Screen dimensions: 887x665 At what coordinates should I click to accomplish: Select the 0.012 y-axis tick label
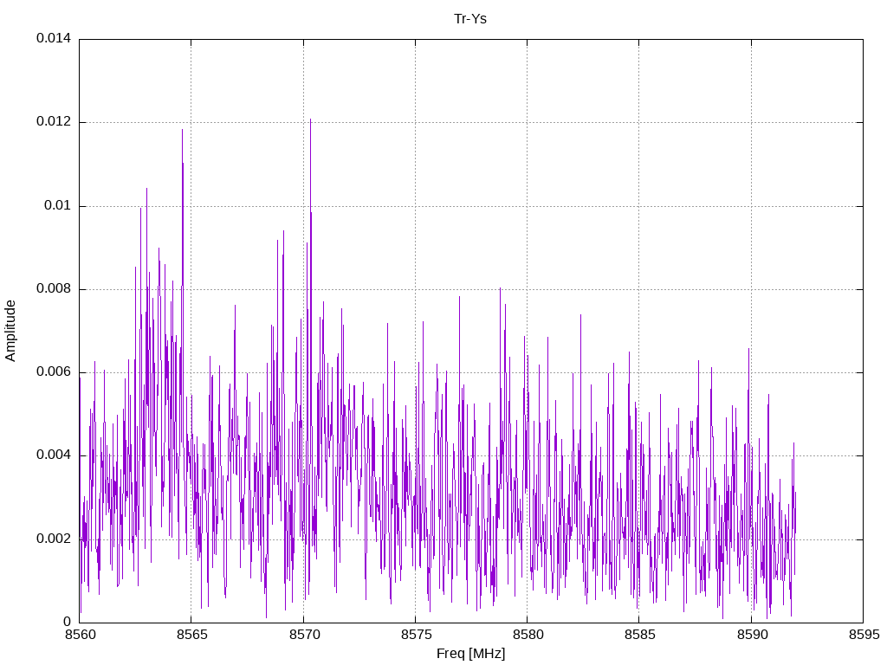53,122
